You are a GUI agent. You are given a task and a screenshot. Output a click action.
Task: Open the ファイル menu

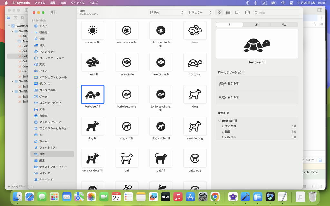click(40, 3)
